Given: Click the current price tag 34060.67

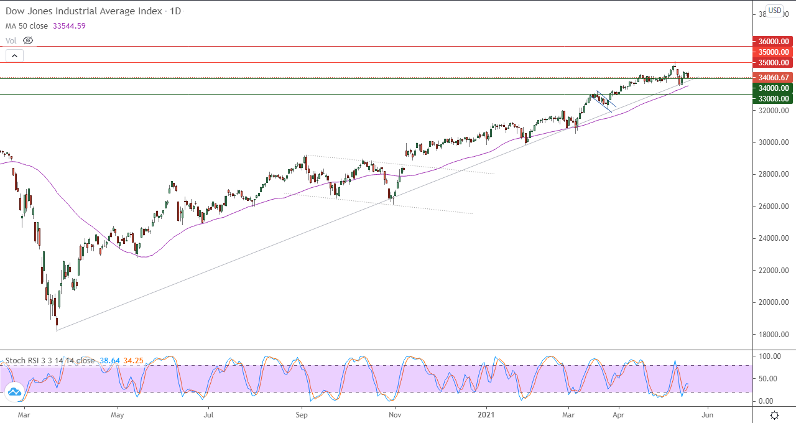Looking at the screenshot, I should (773, 78).
